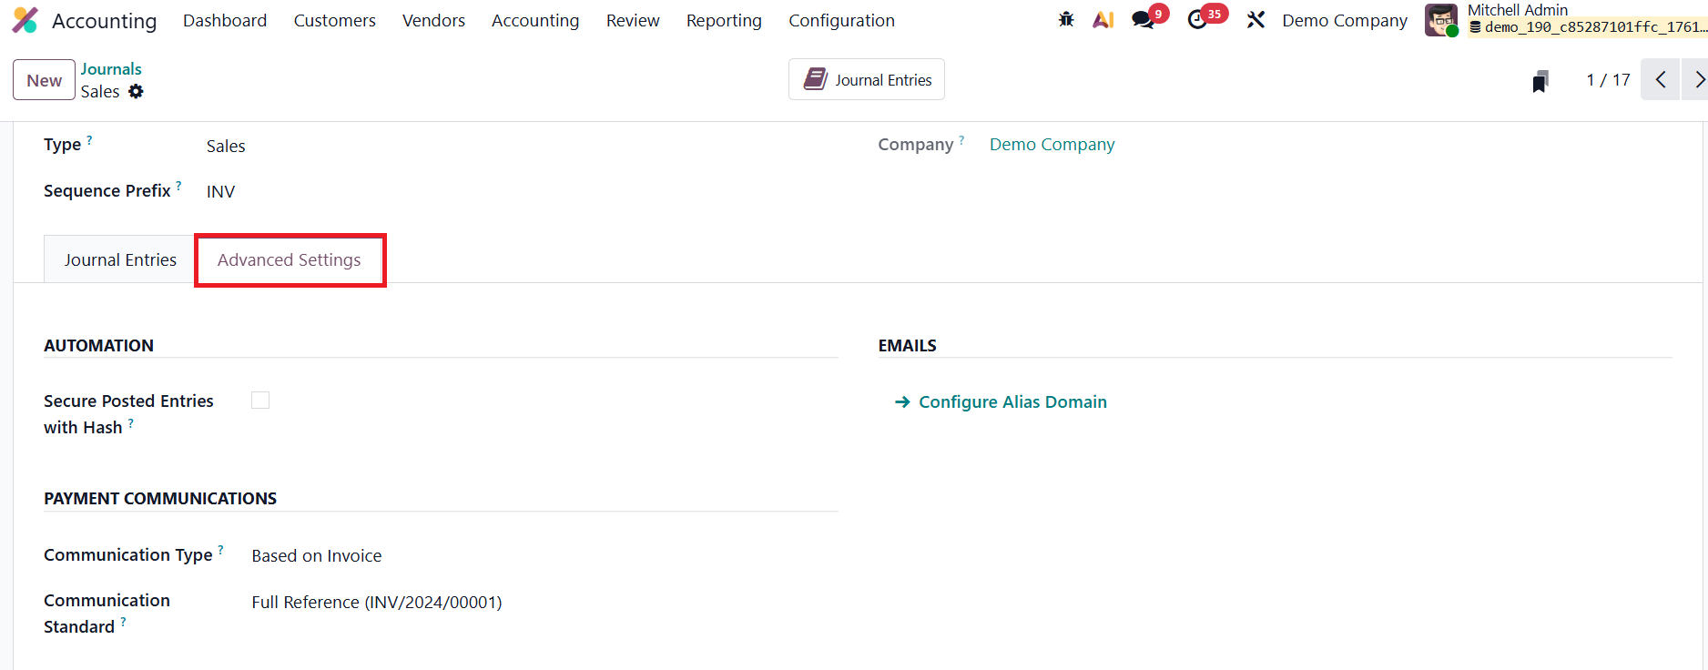1708x670 pixels.
Task: Enable Secure Posted Entries with Hash
Action: pyautogui.click(x=260, y=401)
